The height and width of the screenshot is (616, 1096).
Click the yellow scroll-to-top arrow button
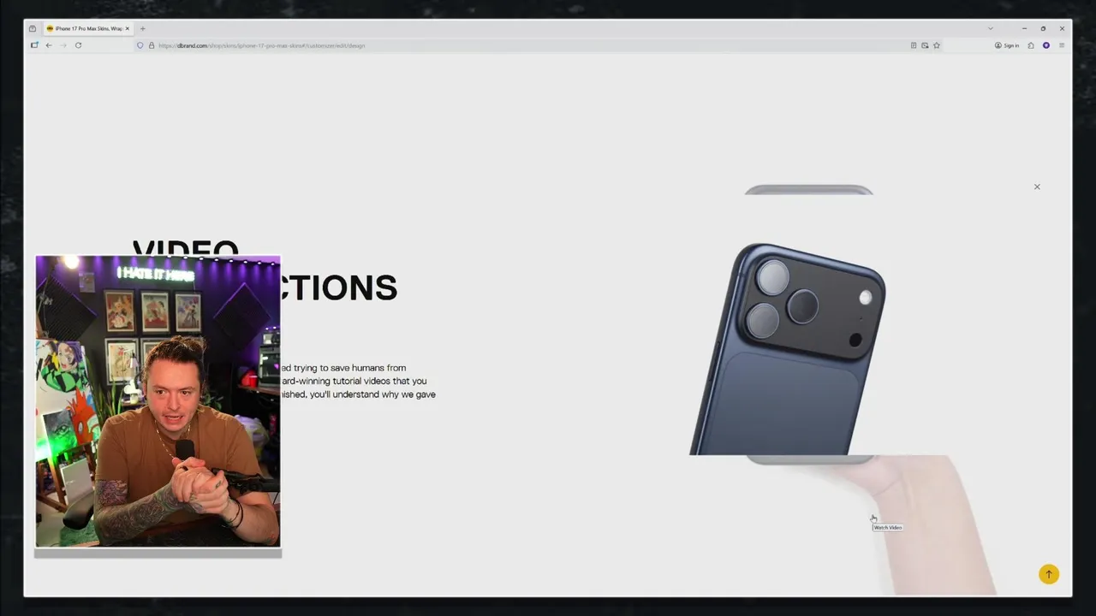coord(1049,574)
